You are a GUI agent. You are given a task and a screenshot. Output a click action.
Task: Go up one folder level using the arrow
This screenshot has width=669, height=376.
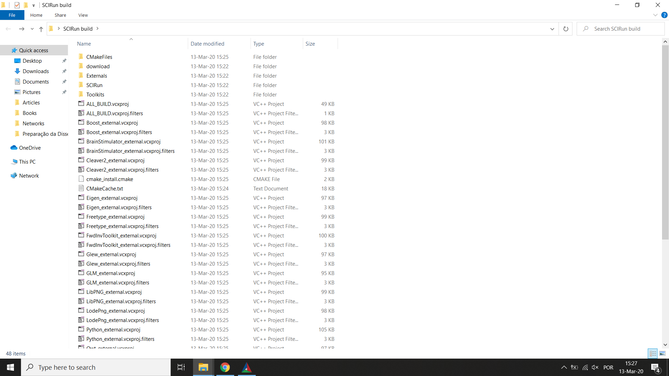click(x=41, y=29)
